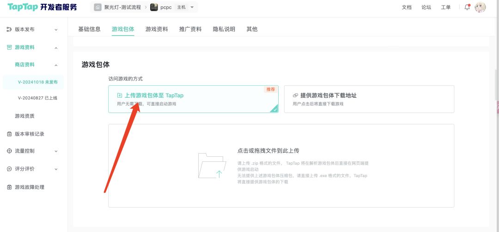Open the 主机 platform dropdown arrow
The width and height of the screenshot is (499, 232).
192,7
